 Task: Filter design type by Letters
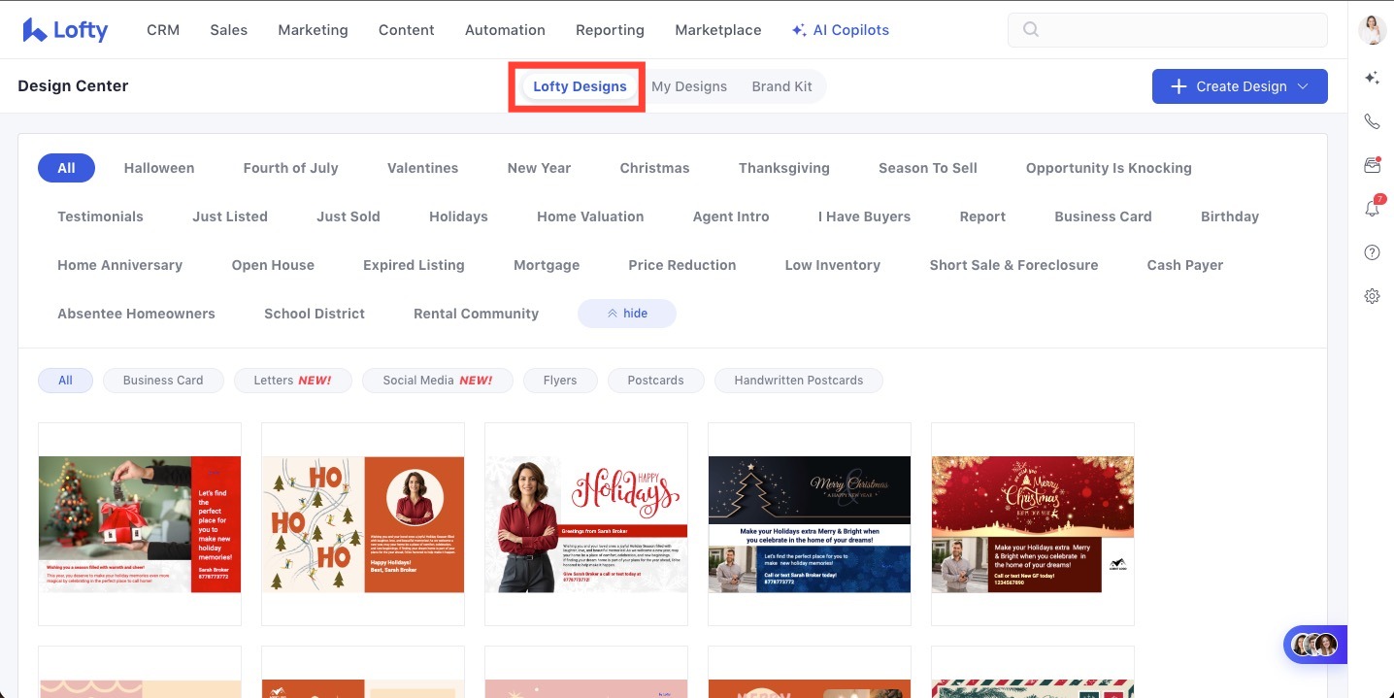coord(292,381)
